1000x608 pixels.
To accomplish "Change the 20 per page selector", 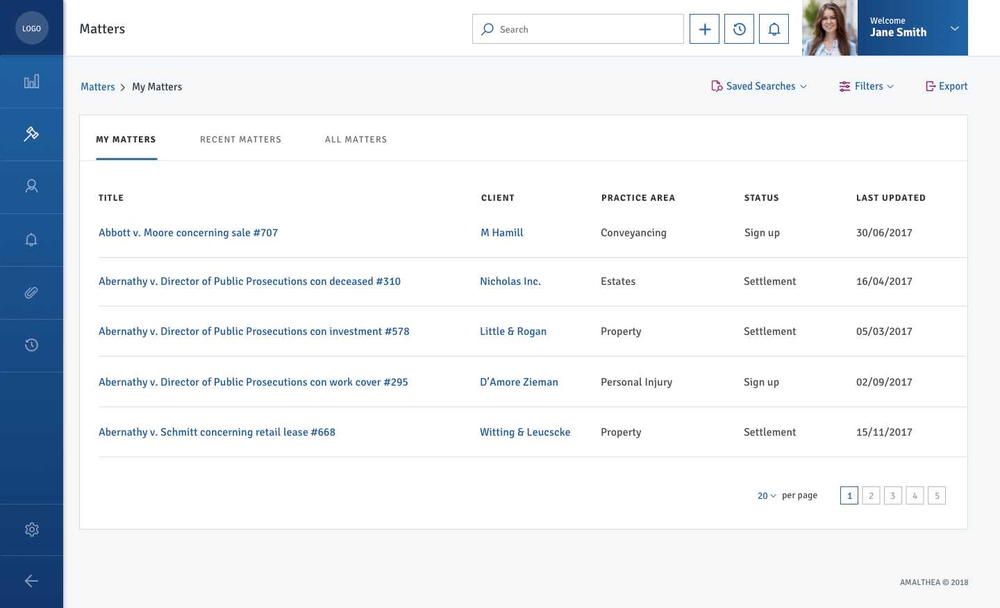I will pos(767,495).
